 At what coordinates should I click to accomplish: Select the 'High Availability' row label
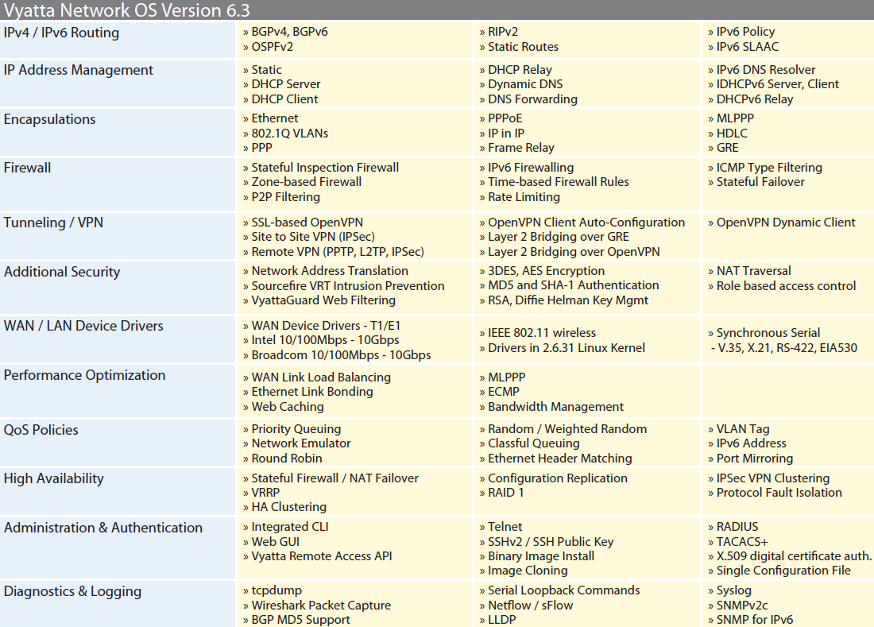[x=53, y=478]
